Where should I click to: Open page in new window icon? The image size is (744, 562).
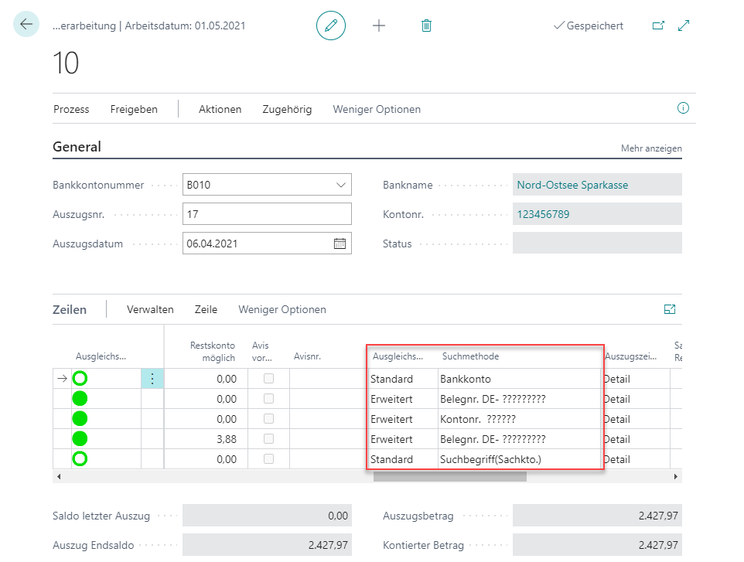(x=658, y=26)
